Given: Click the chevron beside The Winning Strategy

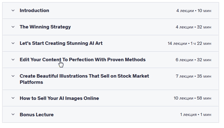Looking at the screenshot, I should click(13, 27).
